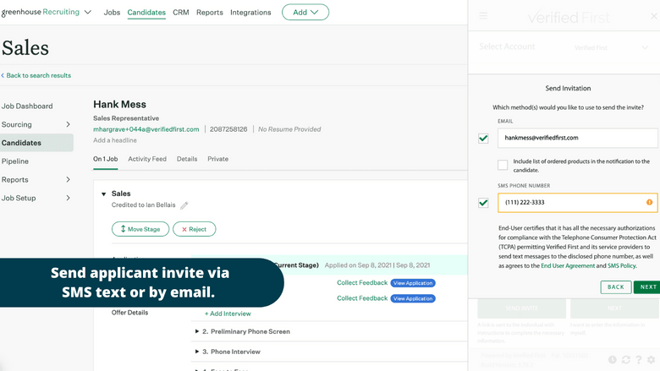Select Candidates in the left sidebar
This screenshot has height=371, width=660.
tap(36, 143)
